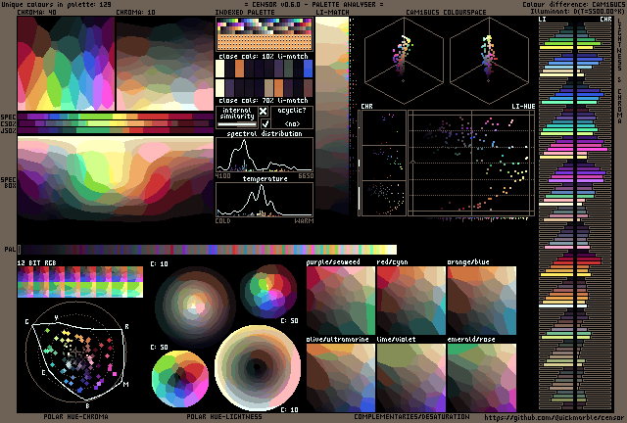Click the temperature distribution graph
This screenshot has height=423, width=627.
point(265,200)
